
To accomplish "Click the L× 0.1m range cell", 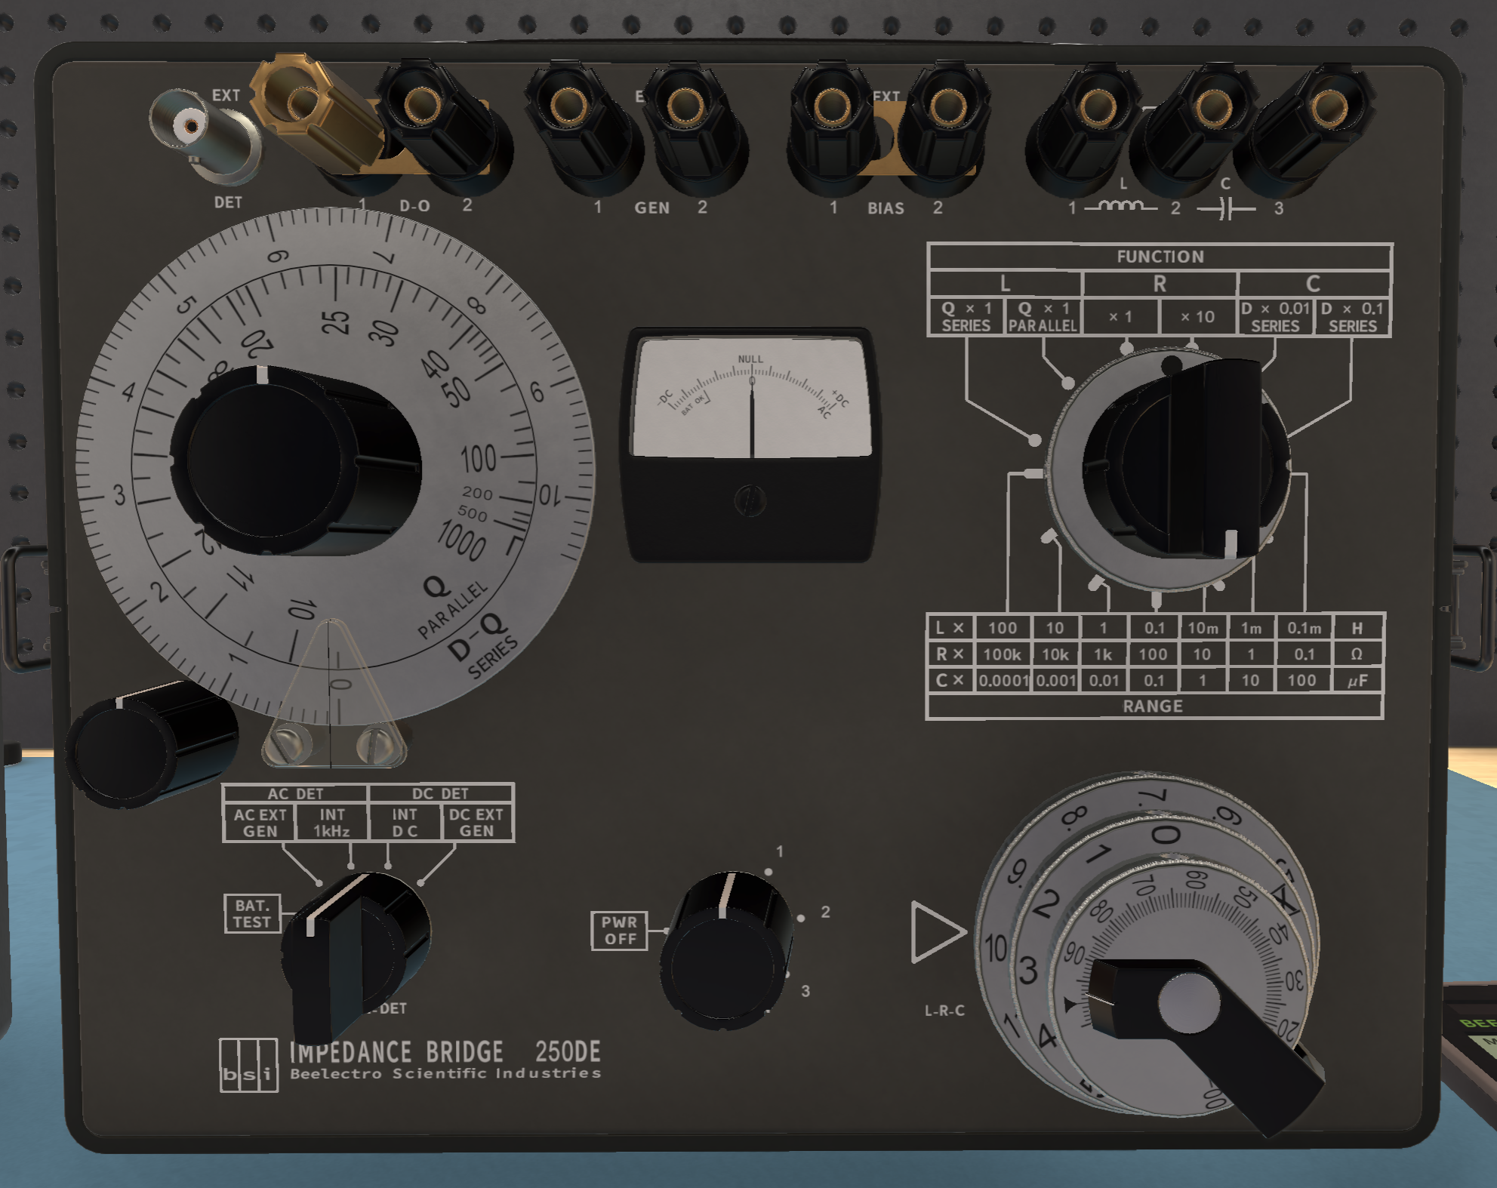I will (x=1304, y=628).
